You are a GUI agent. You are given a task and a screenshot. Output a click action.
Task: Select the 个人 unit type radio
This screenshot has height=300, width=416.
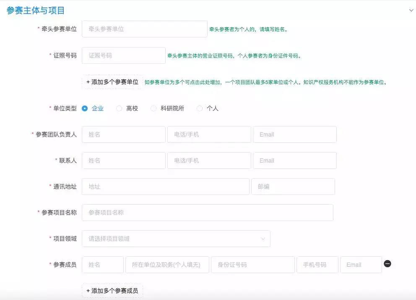(200, 108)
